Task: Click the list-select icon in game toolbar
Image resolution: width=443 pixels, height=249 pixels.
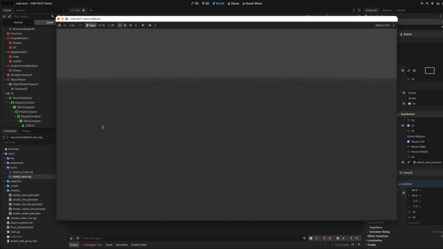Action: [125, 26]
